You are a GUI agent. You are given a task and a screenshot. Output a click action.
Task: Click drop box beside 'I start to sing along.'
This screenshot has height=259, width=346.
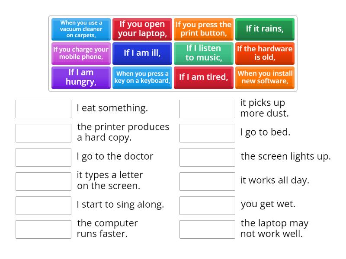tap(43, 205)
